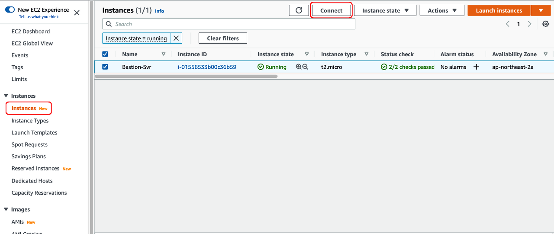Viewport: 554px width, 234px height.
Task: Click the Instance state = running filter token
Action: [x=136, y=38]
